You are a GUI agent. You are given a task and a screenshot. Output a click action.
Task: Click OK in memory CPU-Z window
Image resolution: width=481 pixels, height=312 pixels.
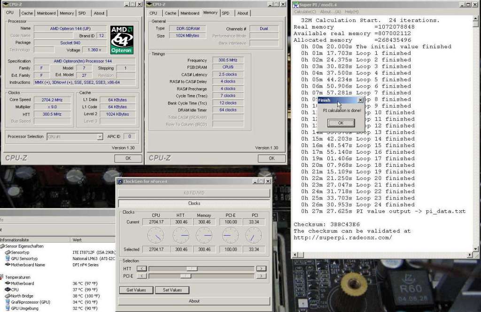pos(272,158)
